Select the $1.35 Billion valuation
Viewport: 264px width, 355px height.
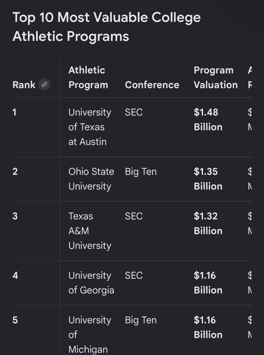tap(208, 179)
